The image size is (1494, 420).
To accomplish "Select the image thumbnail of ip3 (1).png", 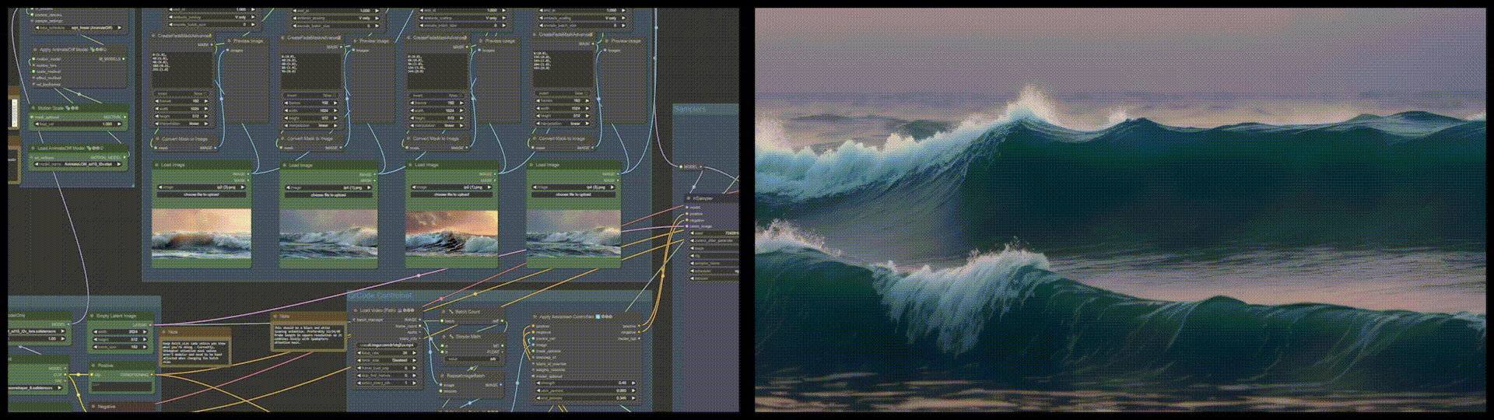I will tap(452, 233).
